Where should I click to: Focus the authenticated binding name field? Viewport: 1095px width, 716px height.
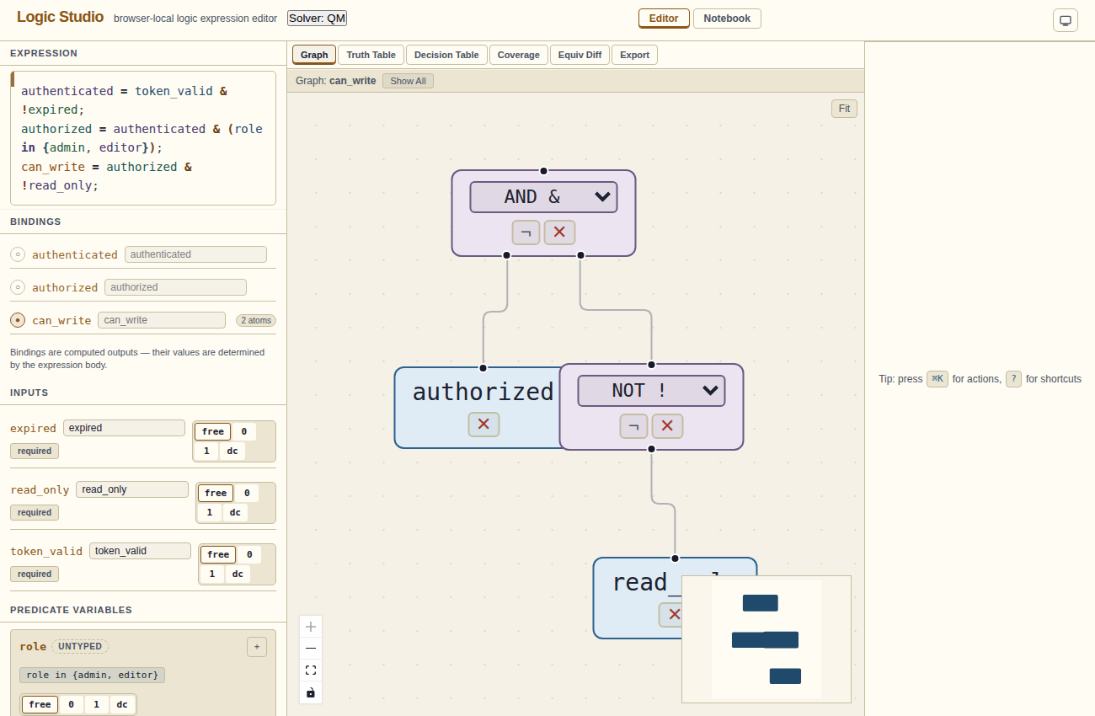pyautogui.click(x=195, y=254)
